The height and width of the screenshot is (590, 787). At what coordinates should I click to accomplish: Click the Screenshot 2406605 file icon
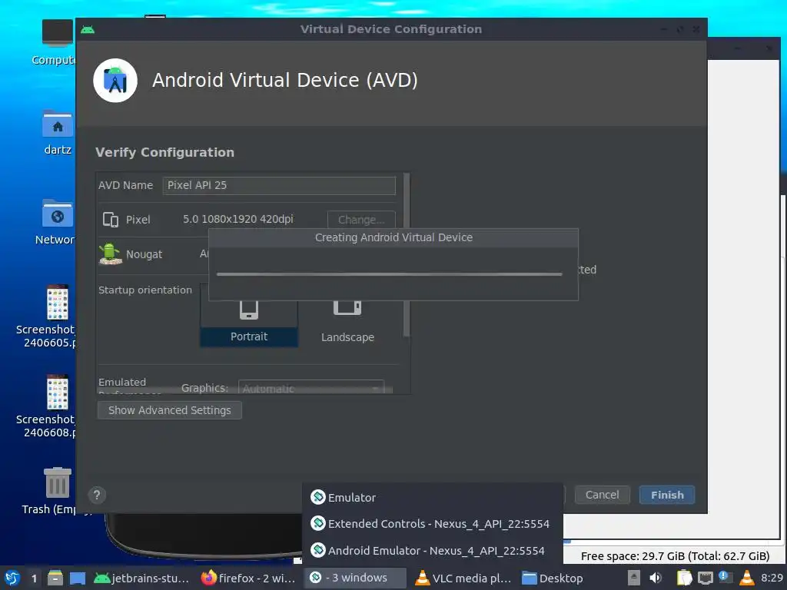tap(57, 303)
